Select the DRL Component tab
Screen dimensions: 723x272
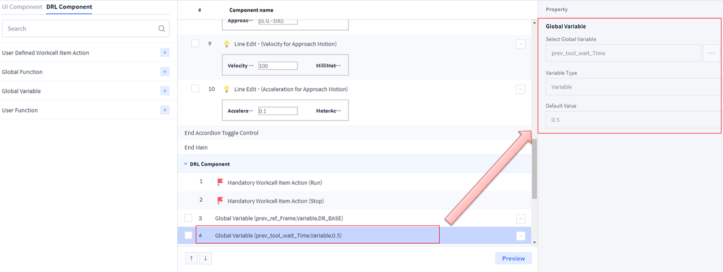pyautogui.click(x=69, y=7)
